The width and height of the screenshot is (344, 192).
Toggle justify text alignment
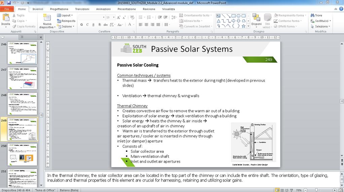158,25
